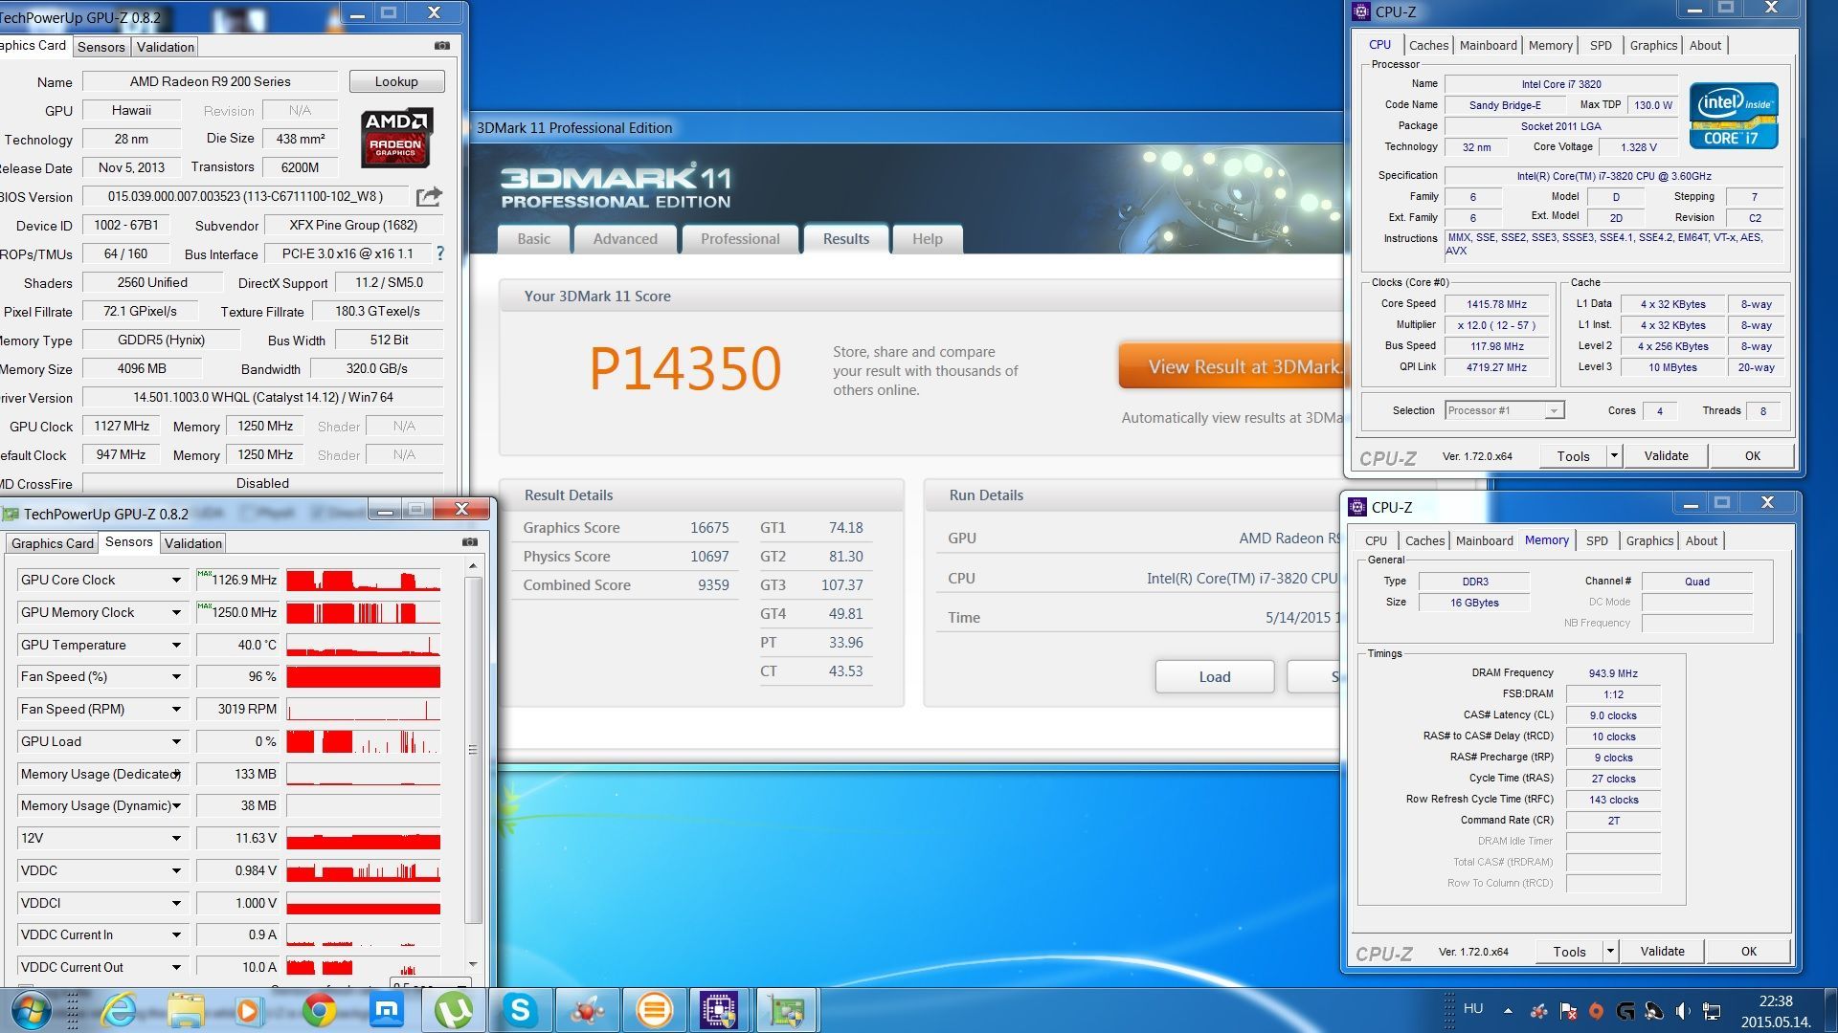Expand the GPU Core Clock sensor dropdown
This screenshot has width=1838, height=1033.
click(176, 581)
